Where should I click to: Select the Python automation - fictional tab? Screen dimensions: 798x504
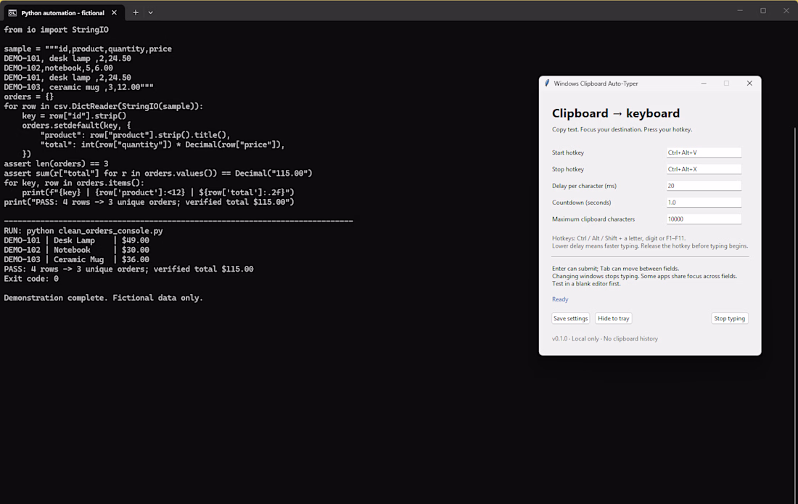click(x=62, y=13)
